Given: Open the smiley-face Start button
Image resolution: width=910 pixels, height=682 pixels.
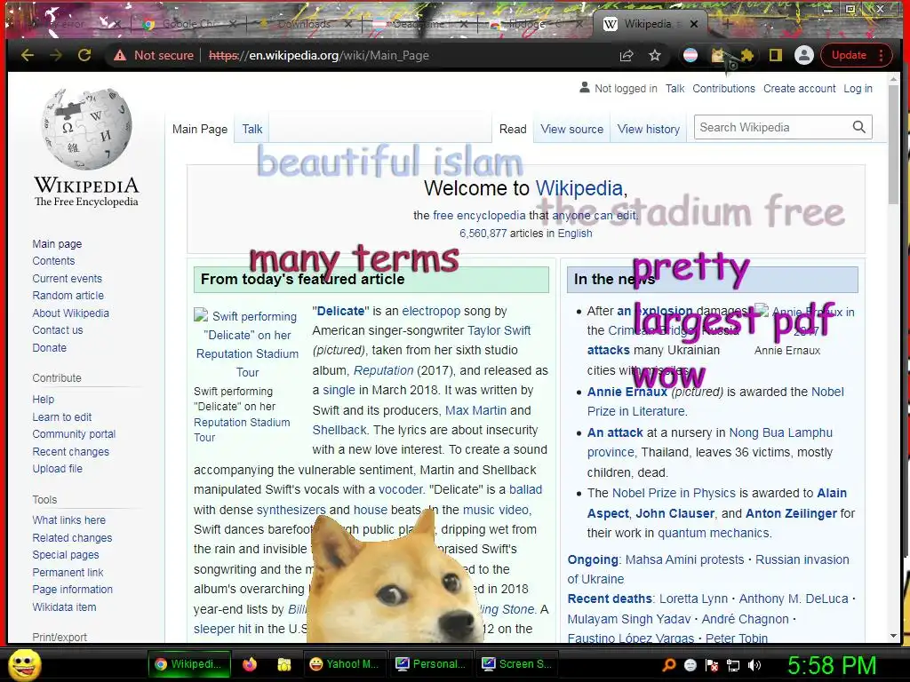Looking at the screenshot, I should [25, 664].
